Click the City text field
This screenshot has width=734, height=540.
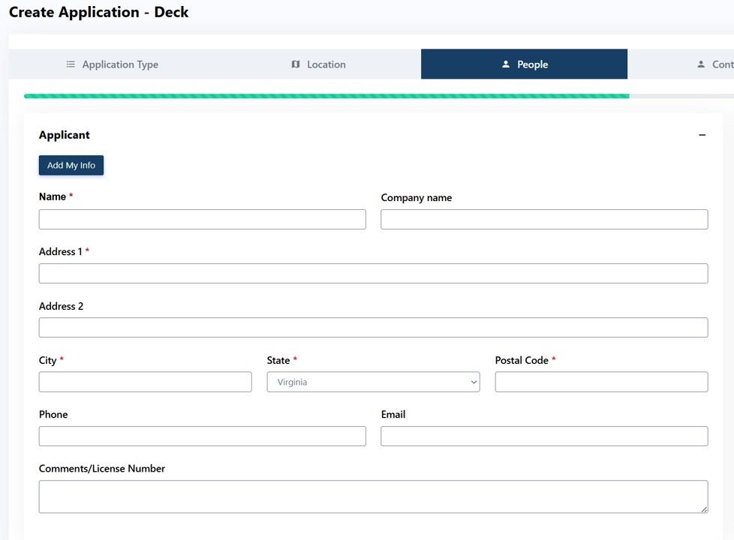[x=145, y=382]
